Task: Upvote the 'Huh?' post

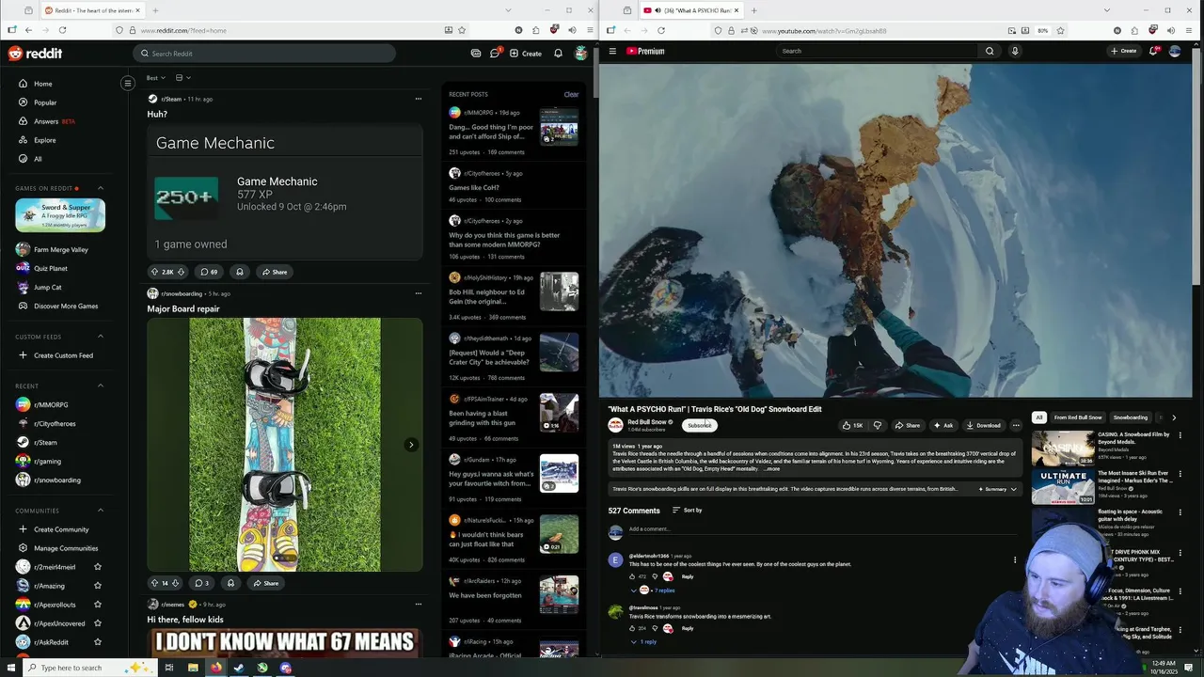Action: point(155,272)
